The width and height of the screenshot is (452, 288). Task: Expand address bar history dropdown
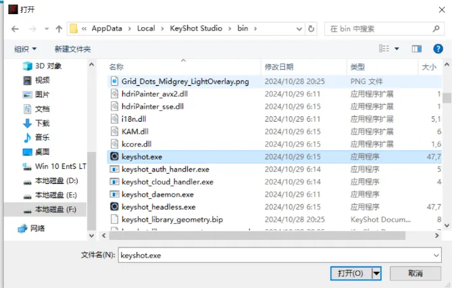[x=299, y=29]
